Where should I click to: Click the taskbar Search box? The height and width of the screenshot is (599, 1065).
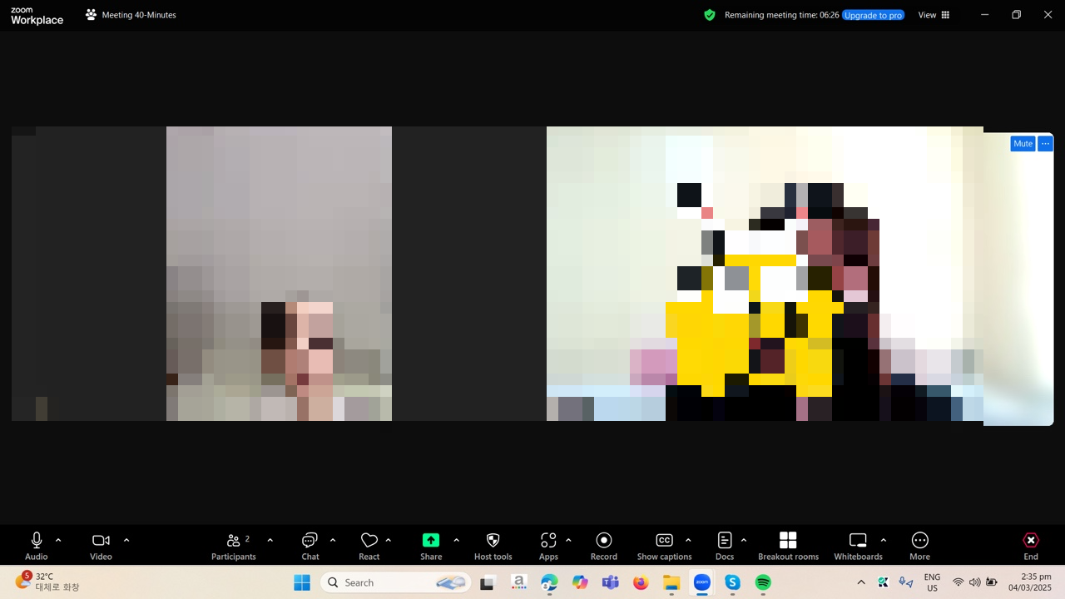(x=395, y=582)
